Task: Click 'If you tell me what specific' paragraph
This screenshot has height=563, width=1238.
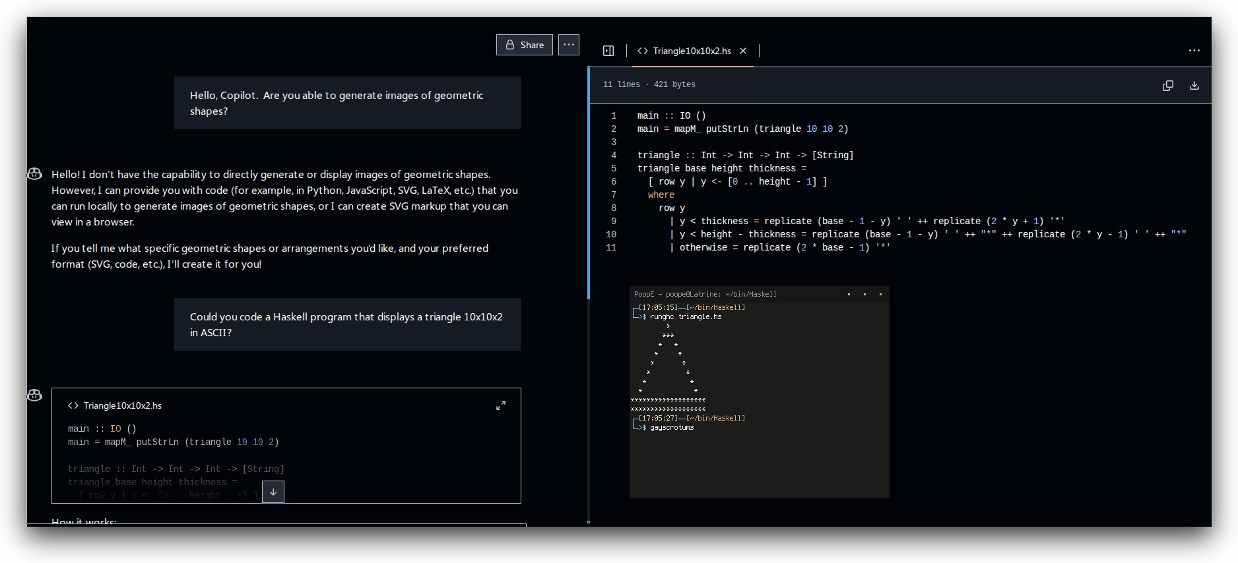Action: 270,256
